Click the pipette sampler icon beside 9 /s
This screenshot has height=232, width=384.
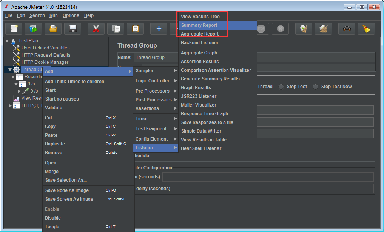(25, 91)
